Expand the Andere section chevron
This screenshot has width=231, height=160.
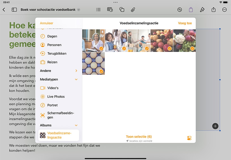pyautogui.click(x=76, y=71)
